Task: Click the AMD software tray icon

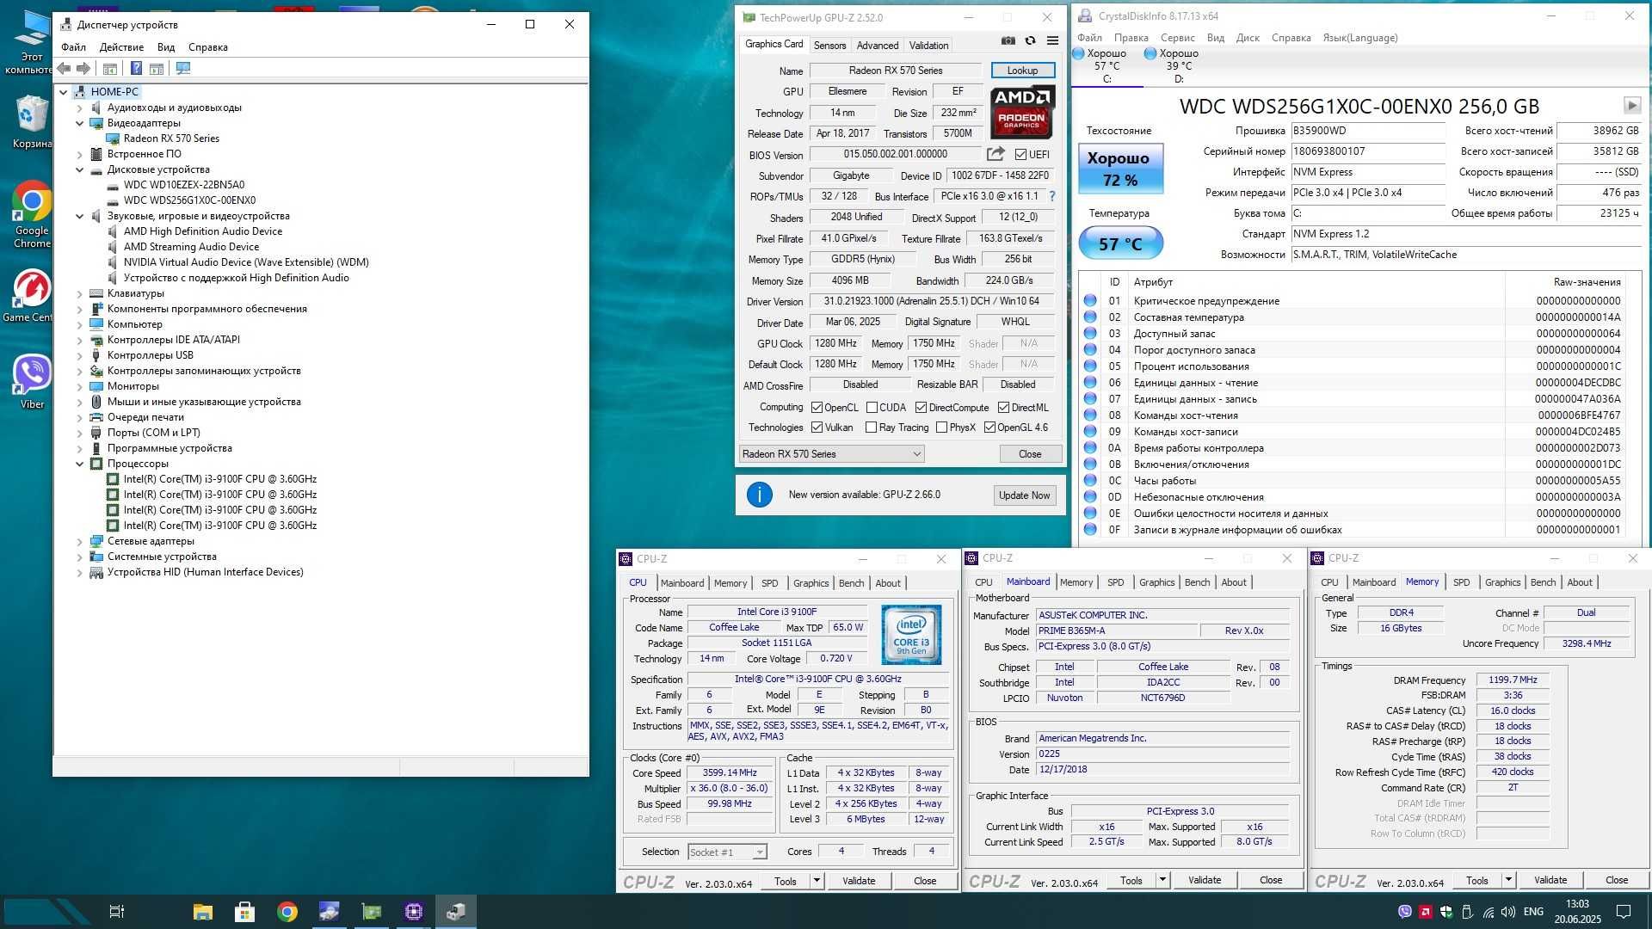Action: 1426,912
